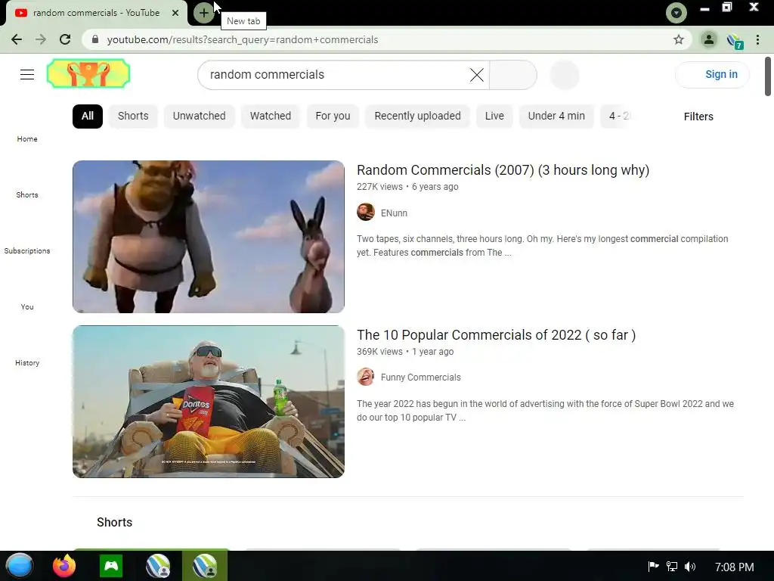The height and width of the screenshot is (581, 774).
Task: Click the trophy YouTube logo
Action: (x=88, y=73)
